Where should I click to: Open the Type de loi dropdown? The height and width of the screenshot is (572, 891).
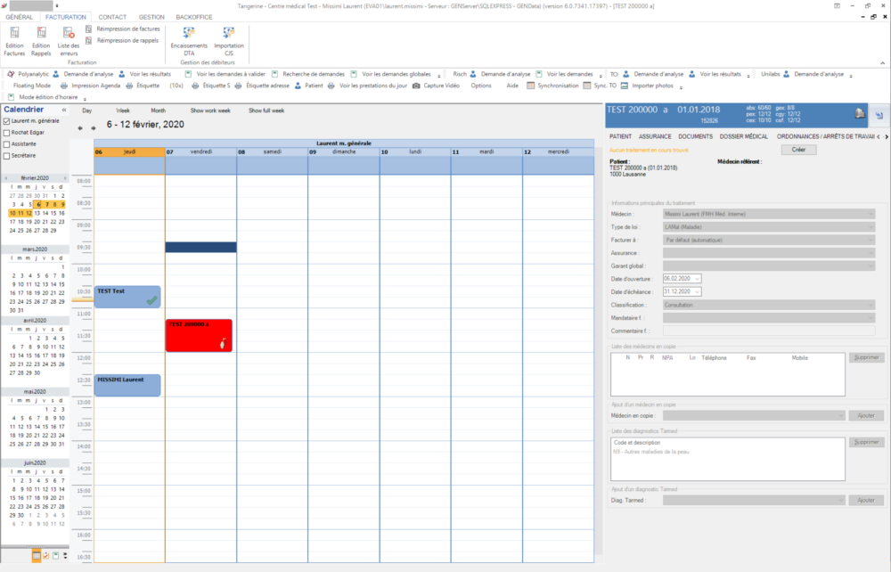pos(871,227)
